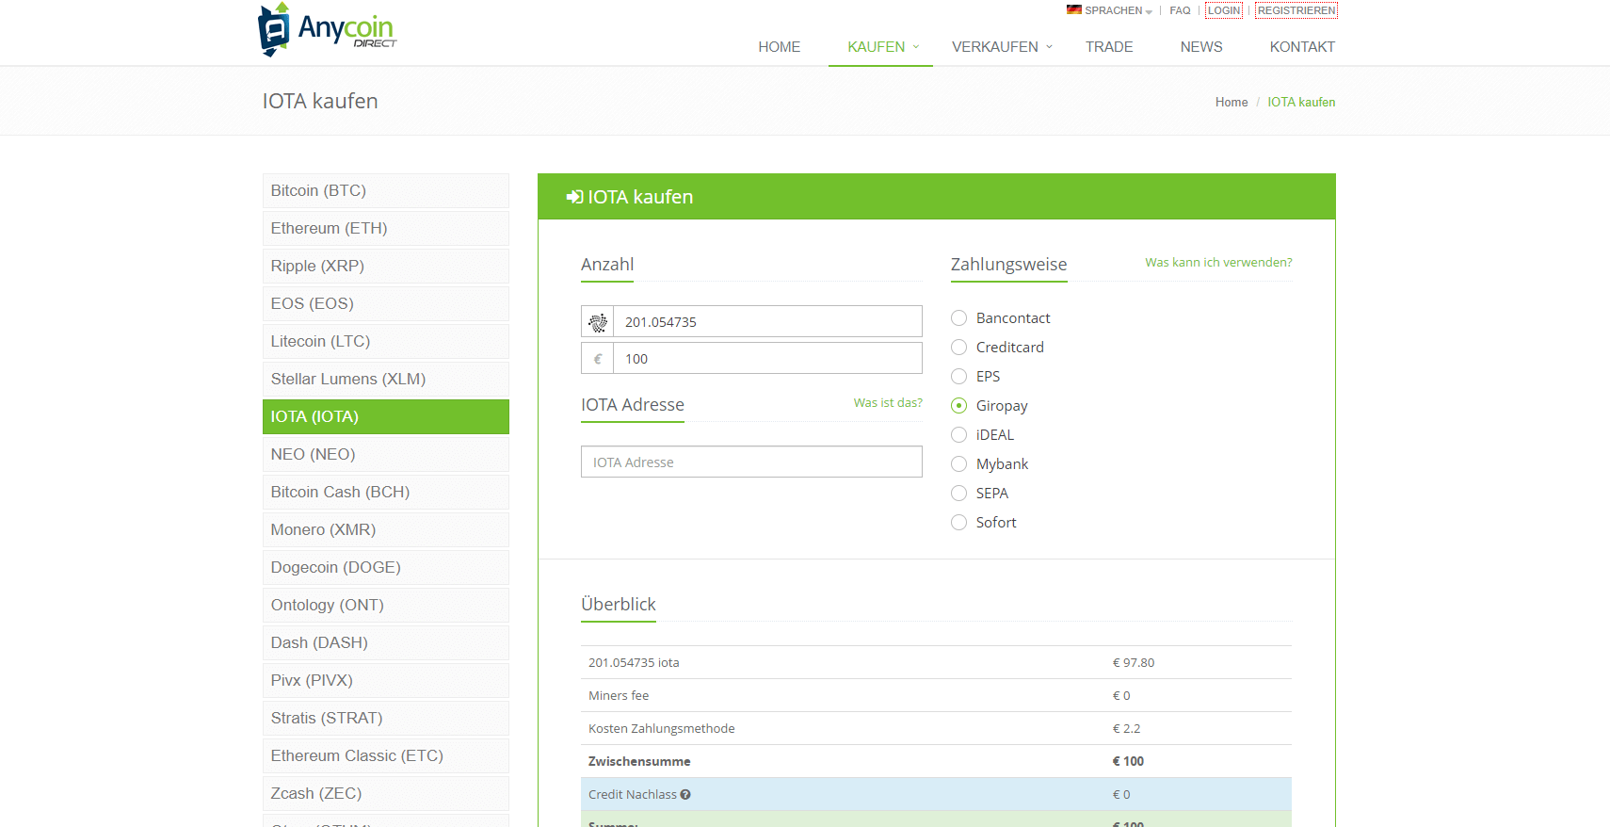This screenshot has height=827, width=1610.
Task: Click the euro symbol beside amount field
Action: click(x=598, y=359)
